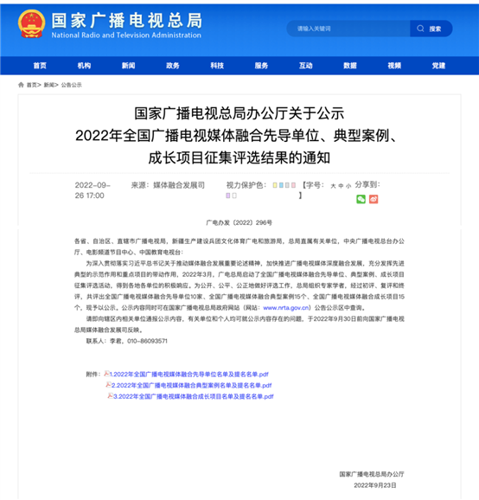Select the pink eye-protection color
This screenshot has width=479, height=500.
pos(293,185)
